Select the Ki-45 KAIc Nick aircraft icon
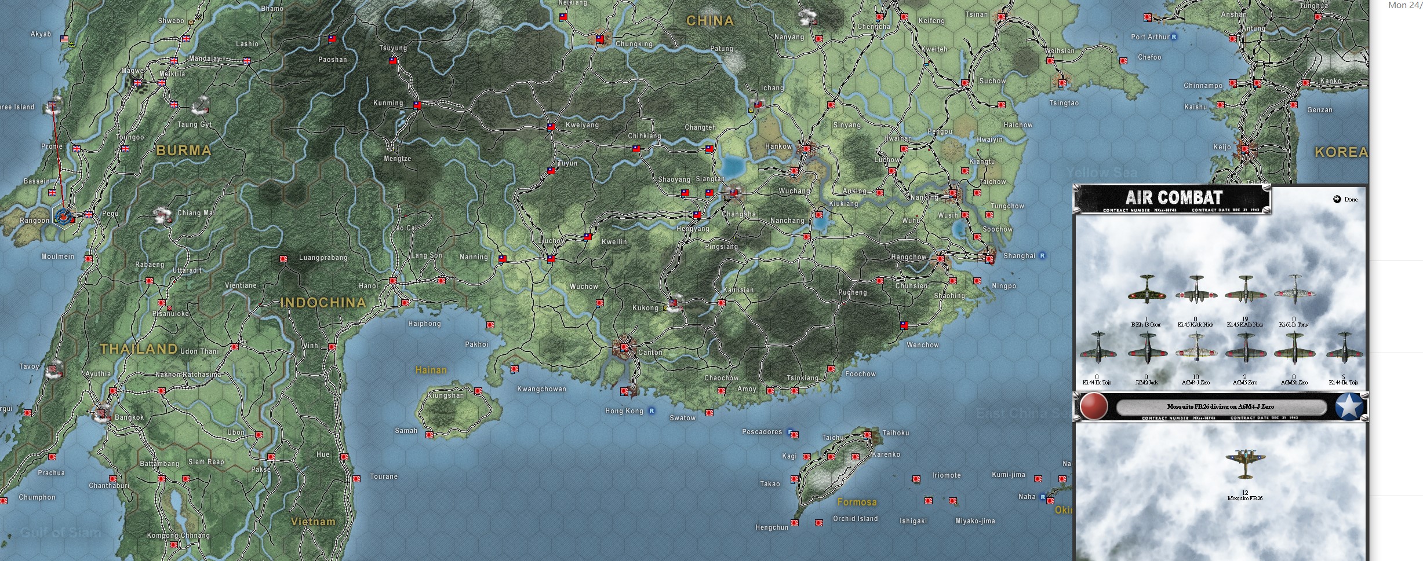The image size is (1423, 561). pyautogui.click(x=1195, y=289)
